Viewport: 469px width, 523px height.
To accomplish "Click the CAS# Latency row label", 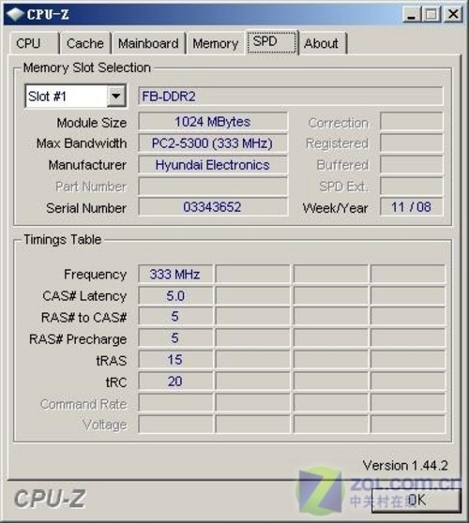I will click(84, 296).
